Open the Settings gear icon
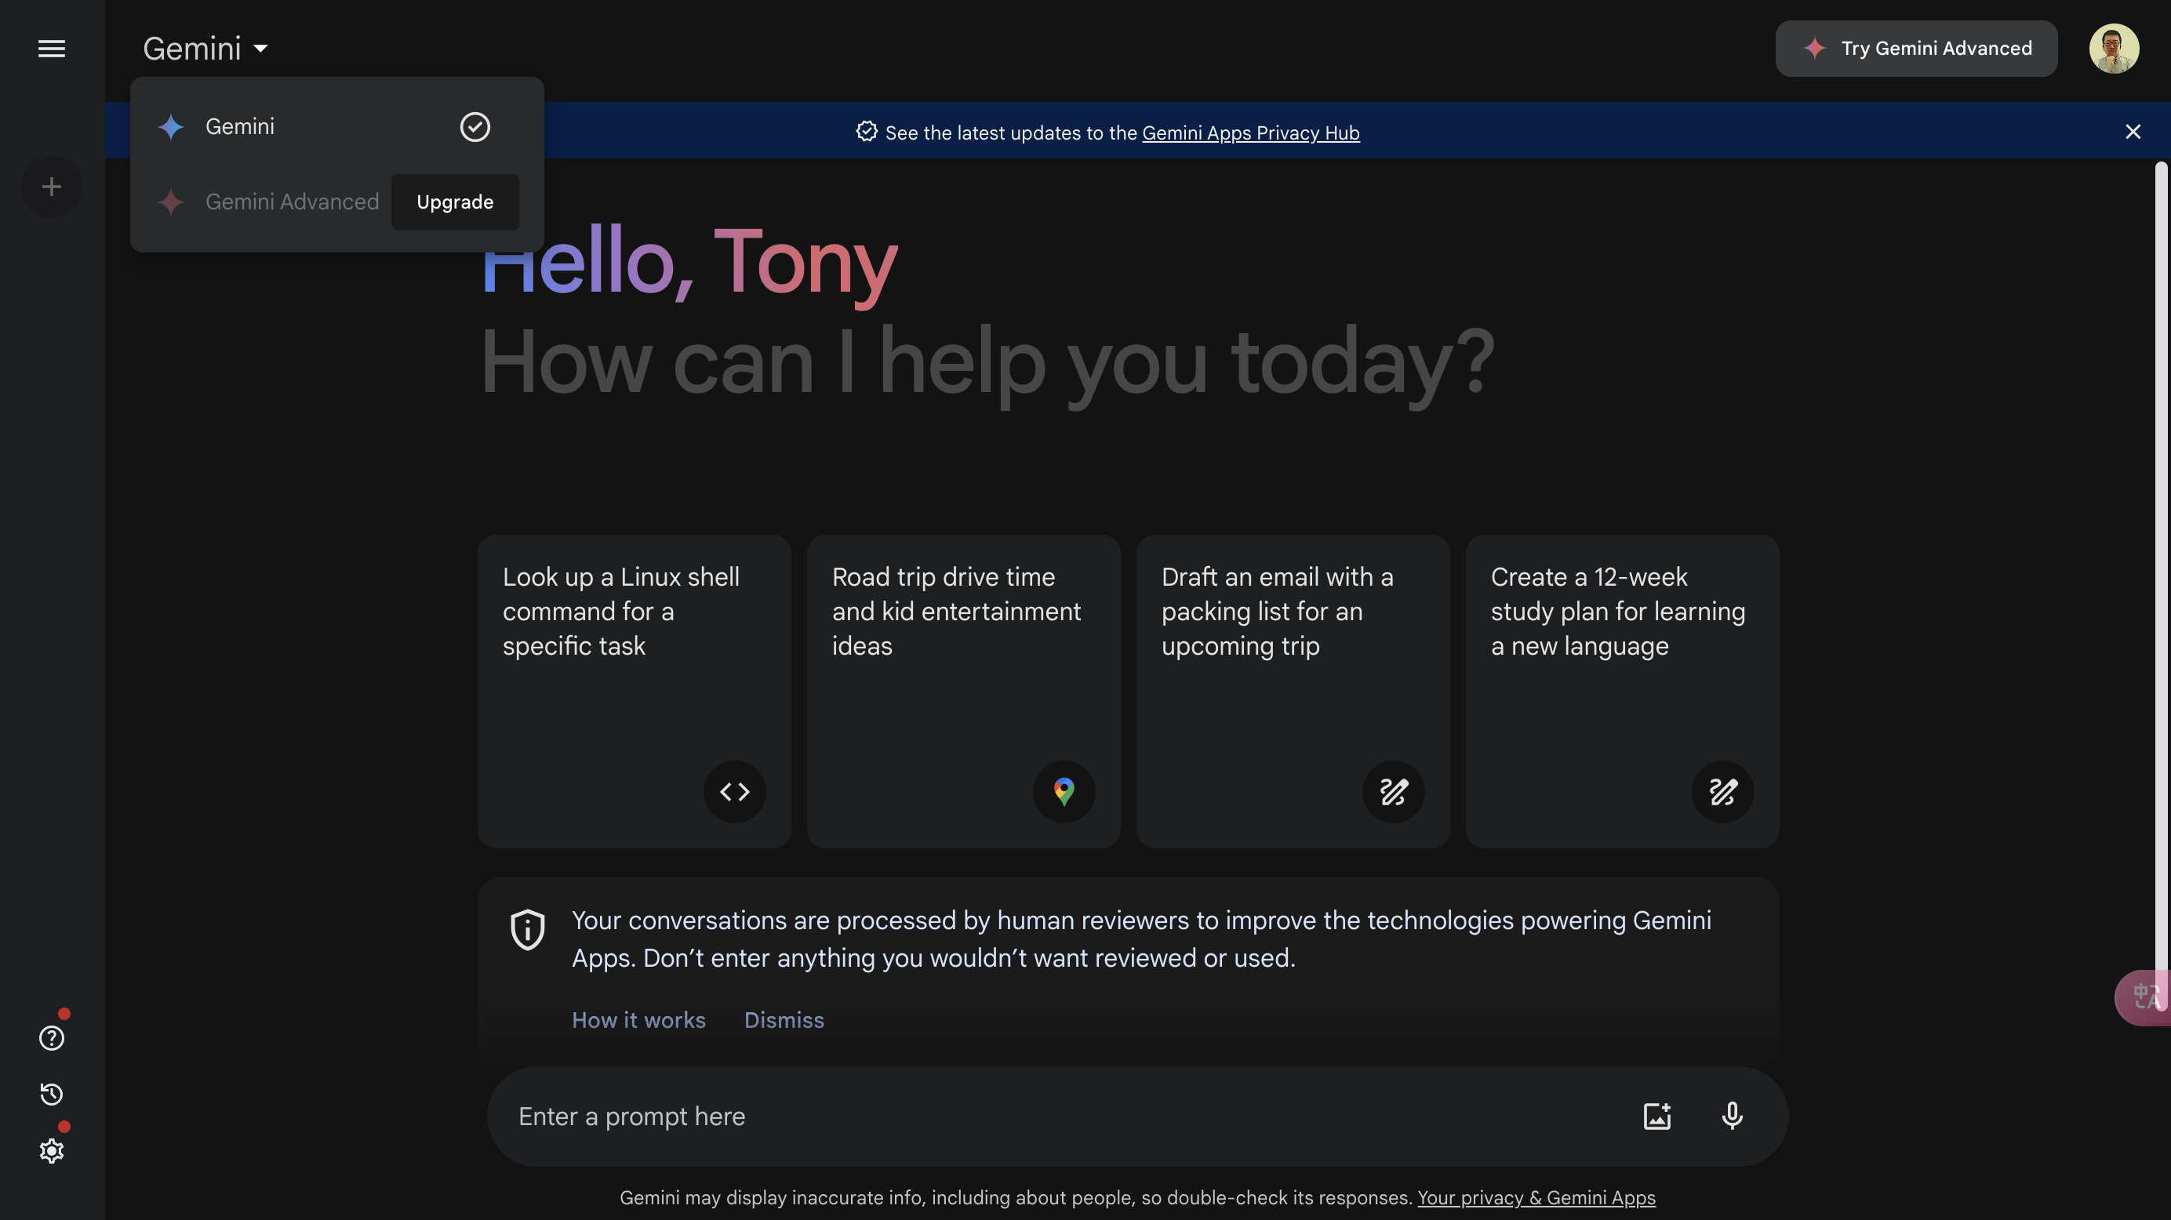 coord(52,1150)
